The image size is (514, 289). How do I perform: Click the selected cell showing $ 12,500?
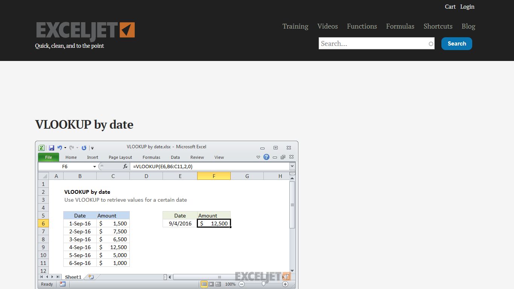pos(214,224)
